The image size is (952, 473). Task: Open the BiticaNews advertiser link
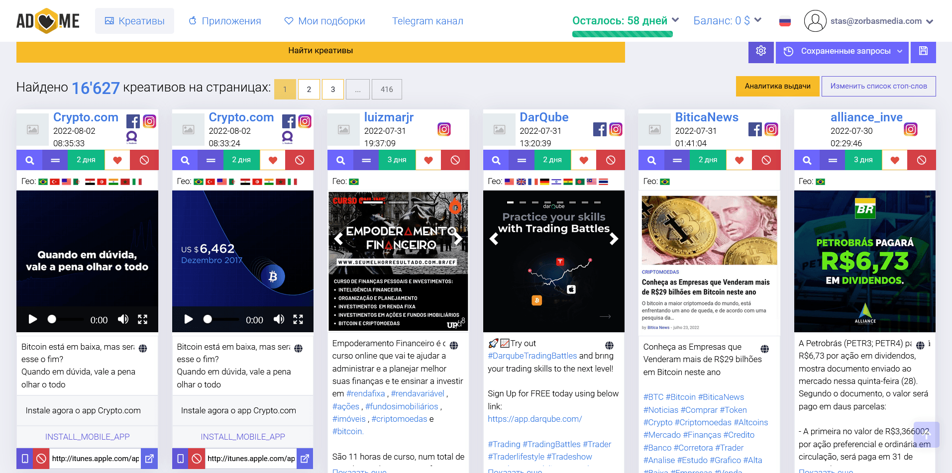point(707,117)
